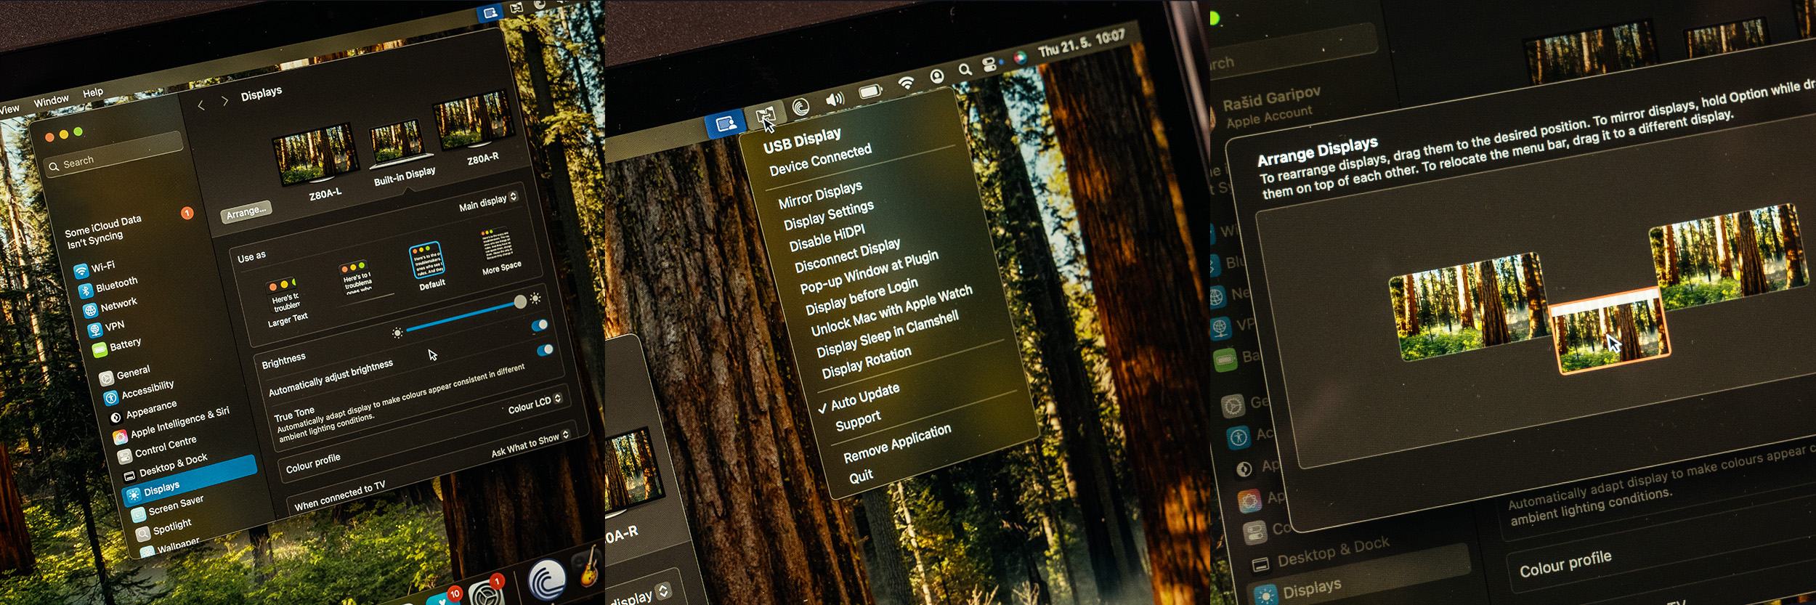Click the Search field in the settings sidebar

pyautogui.click(x=113, y=155)
